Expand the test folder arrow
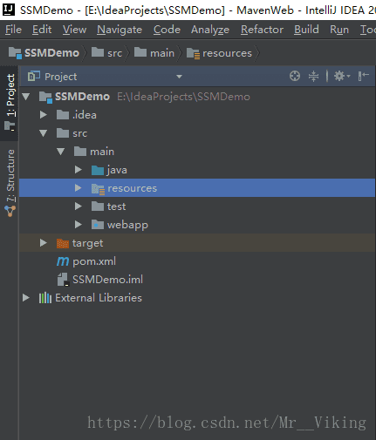 point(79,206)
